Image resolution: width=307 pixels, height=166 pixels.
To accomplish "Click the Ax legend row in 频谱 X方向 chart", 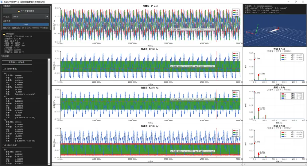I will pyautogui.click(x=292, y=55).
